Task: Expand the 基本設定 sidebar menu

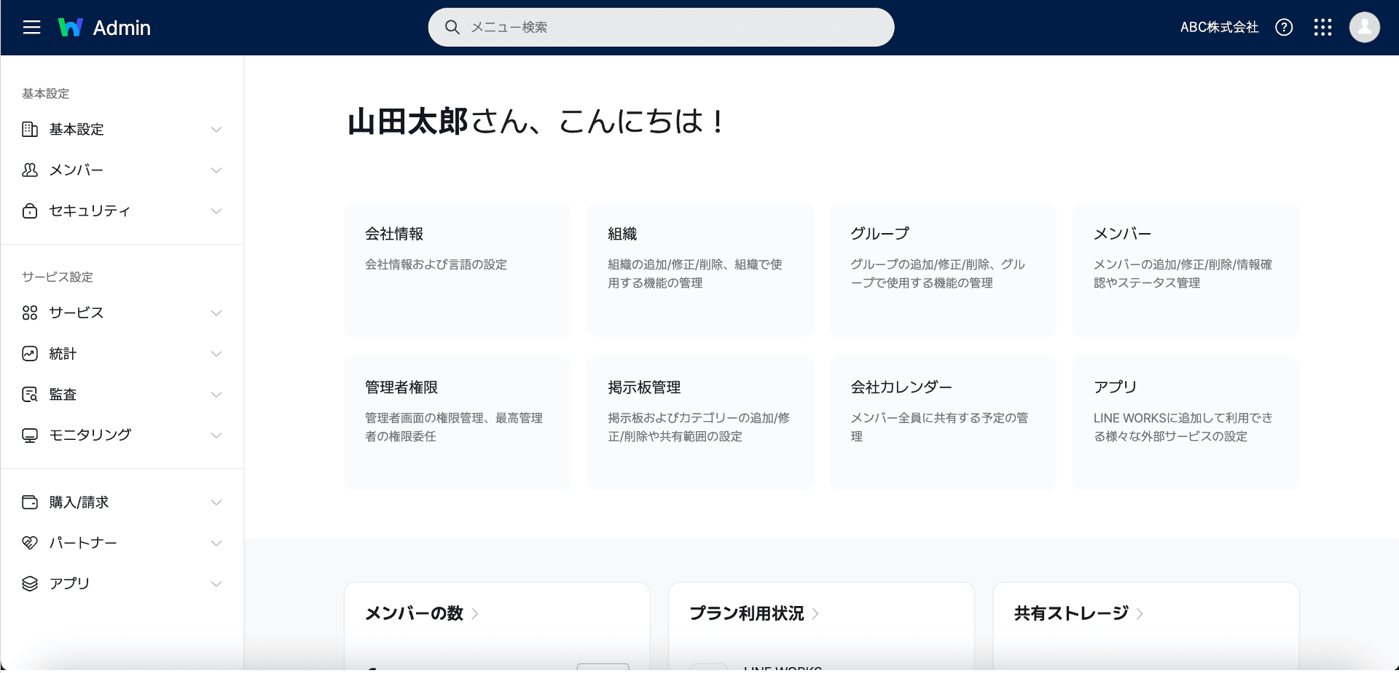Action: [216, 129]
